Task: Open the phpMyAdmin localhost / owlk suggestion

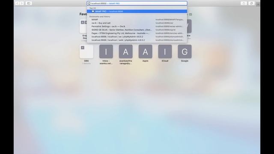Action: click(x=137, y=40)
